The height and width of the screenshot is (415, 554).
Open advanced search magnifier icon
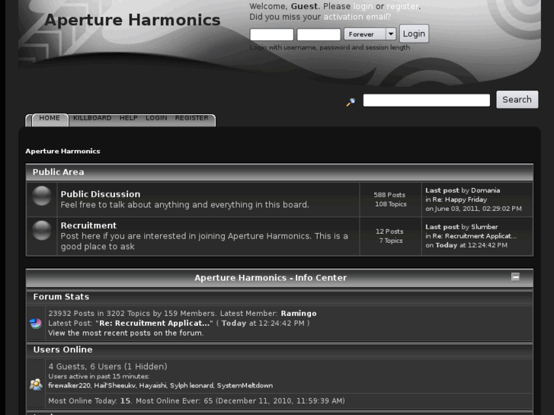pos(351,102)
